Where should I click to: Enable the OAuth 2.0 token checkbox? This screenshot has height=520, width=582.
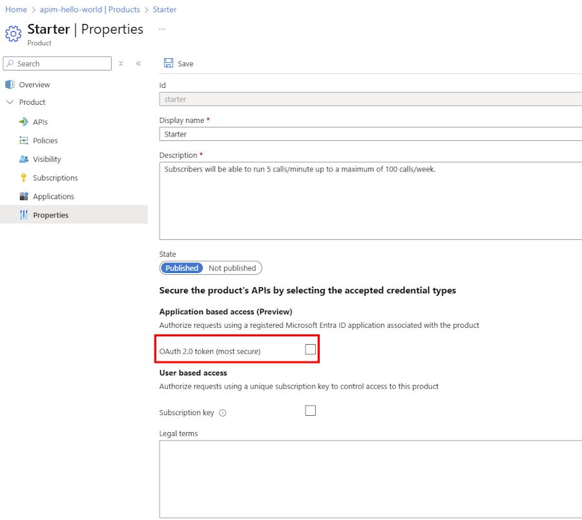(x=310, y=349)
